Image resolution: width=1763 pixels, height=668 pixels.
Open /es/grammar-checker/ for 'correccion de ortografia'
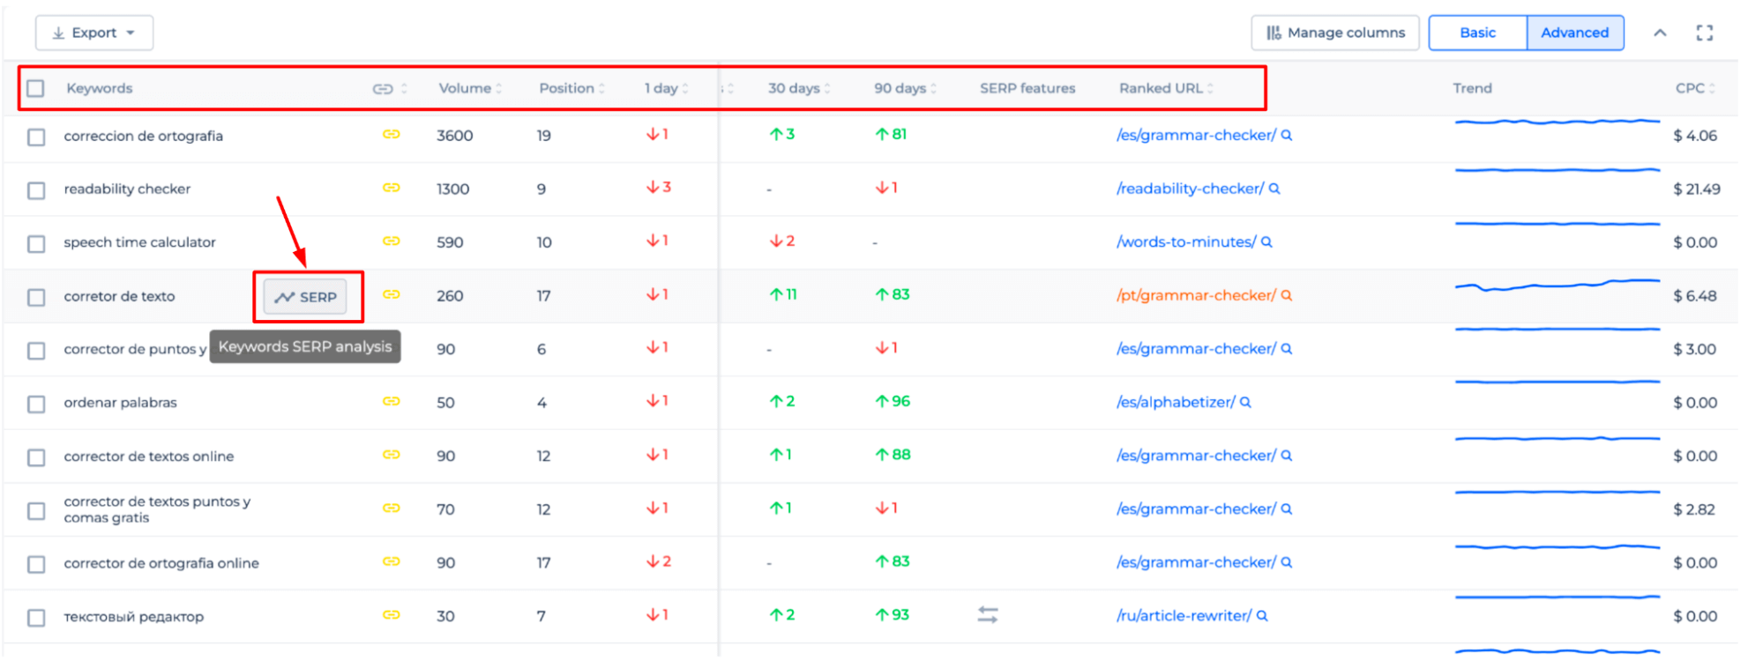[1196, 135]
